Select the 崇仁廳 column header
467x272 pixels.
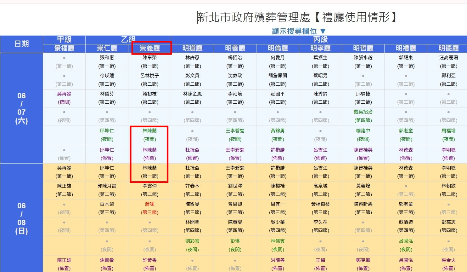pos(107,48)
